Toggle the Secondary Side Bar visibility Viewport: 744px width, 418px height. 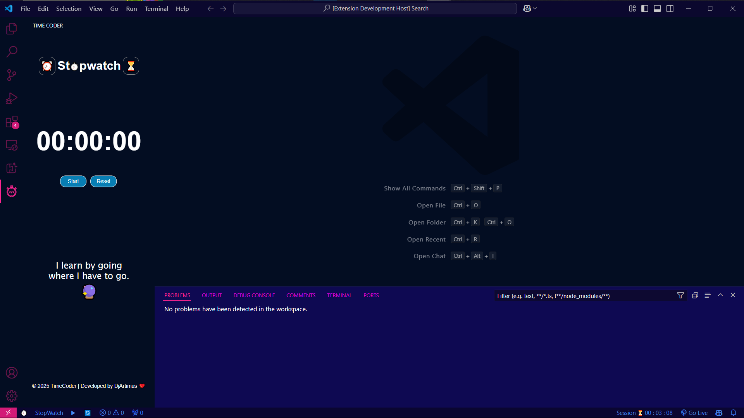pyautogui.click(x=670, y=8)
